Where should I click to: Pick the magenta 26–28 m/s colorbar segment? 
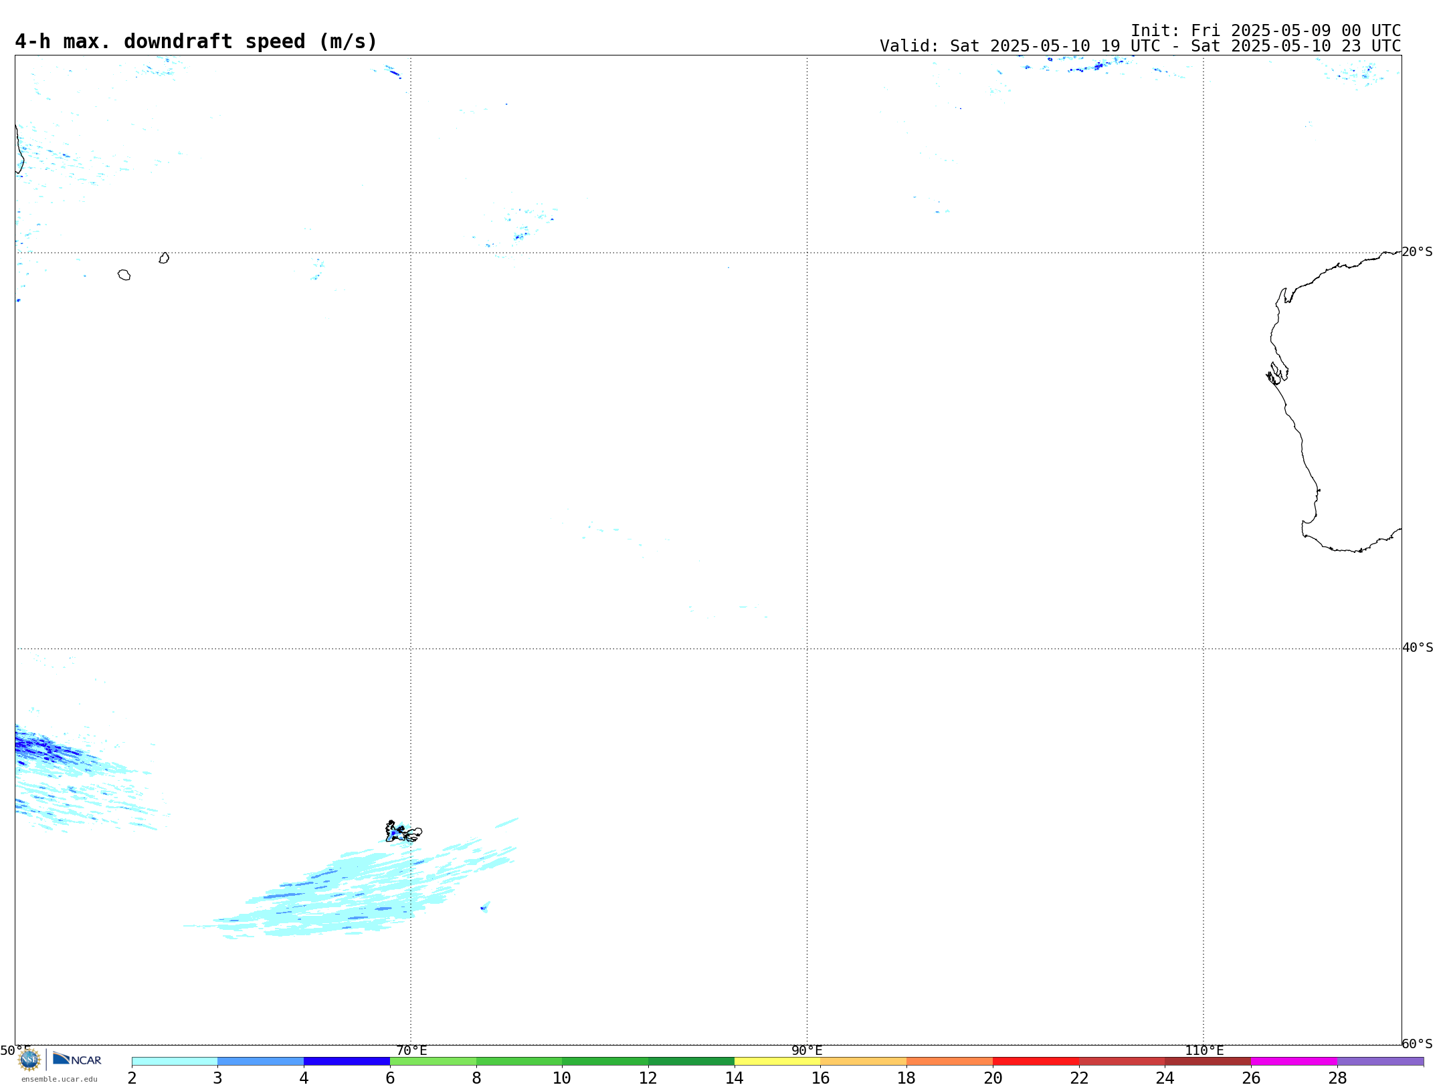pyautogui.click(x=1294, y=1062)
